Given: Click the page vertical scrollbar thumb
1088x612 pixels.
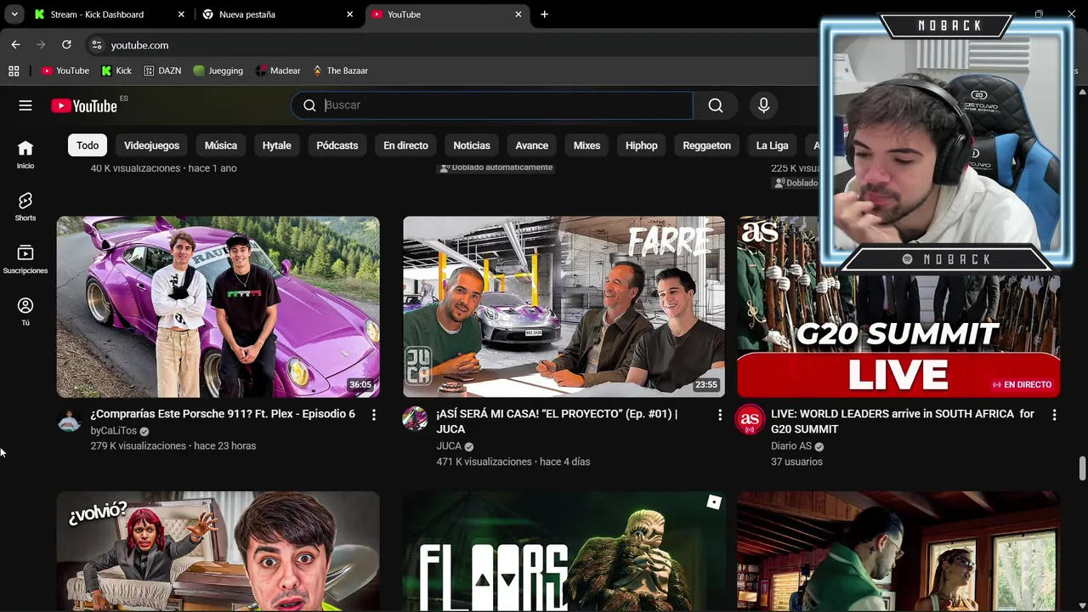Looking at the screenshot, I should point(1082,468).
